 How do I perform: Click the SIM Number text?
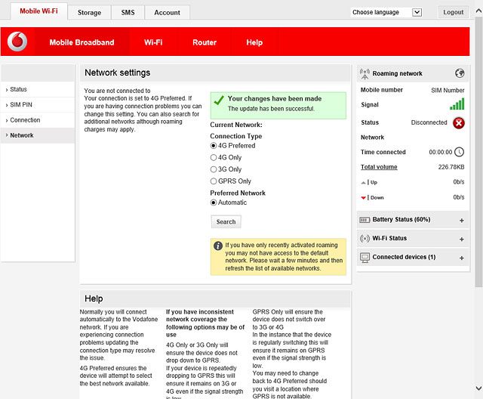[448, 91]
